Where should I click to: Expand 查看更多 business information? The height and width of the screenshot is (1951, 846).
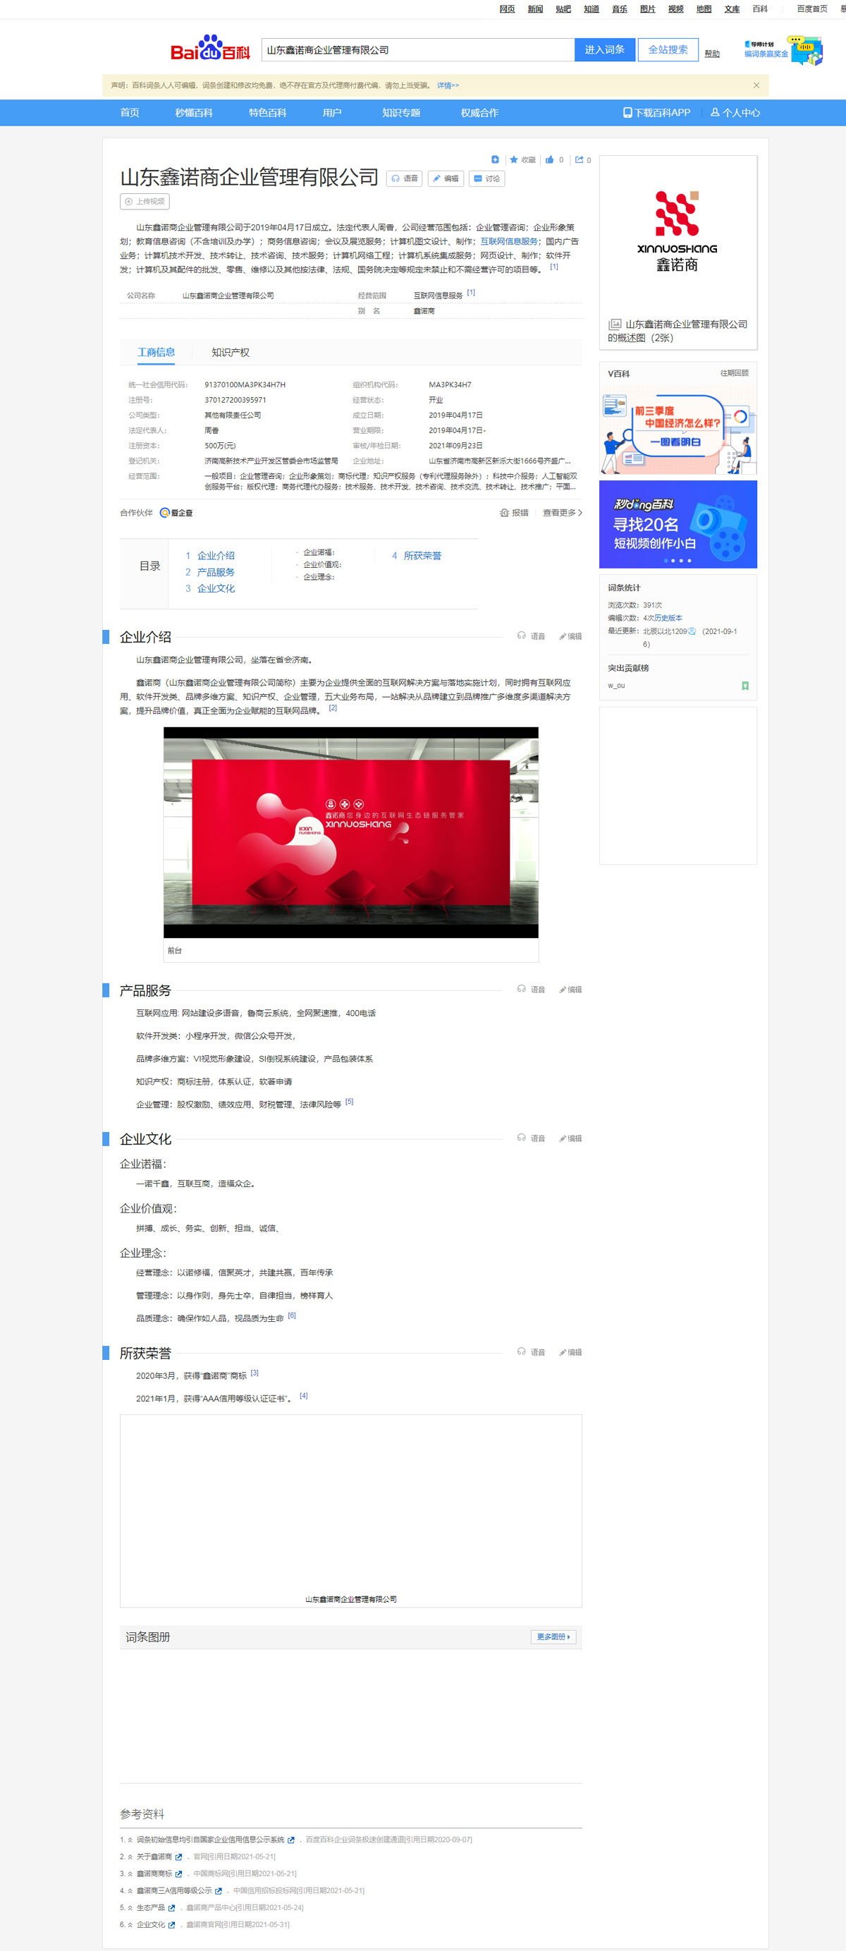pyautogui.click(x=561, y=513)
